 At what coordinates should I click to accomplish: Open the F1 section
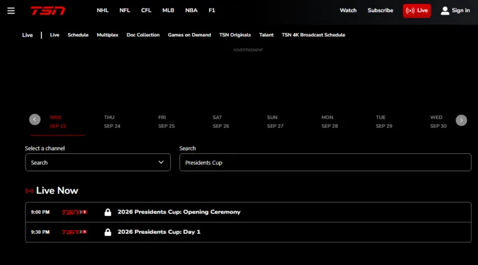coord(212,10)
